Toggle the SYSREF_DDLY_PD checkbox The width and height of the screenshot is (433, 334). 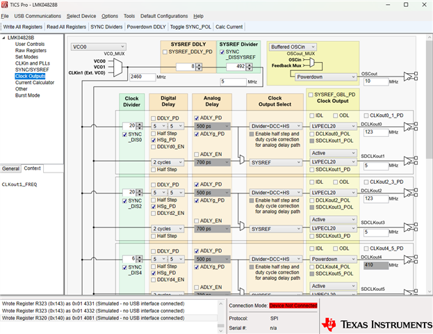(165, 52)
